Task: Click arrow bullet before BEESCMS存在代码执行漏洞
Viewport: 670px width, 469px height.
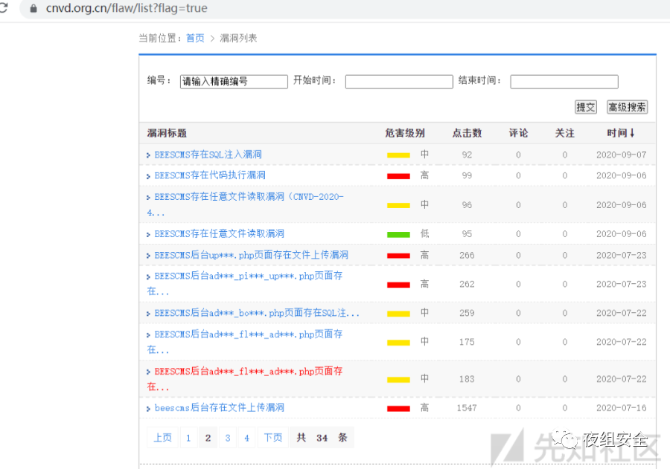Action: [148, 176]
